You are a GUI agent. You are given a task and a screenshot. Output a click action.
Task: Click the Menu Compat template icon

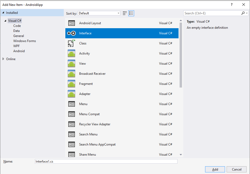pos(71,114)
